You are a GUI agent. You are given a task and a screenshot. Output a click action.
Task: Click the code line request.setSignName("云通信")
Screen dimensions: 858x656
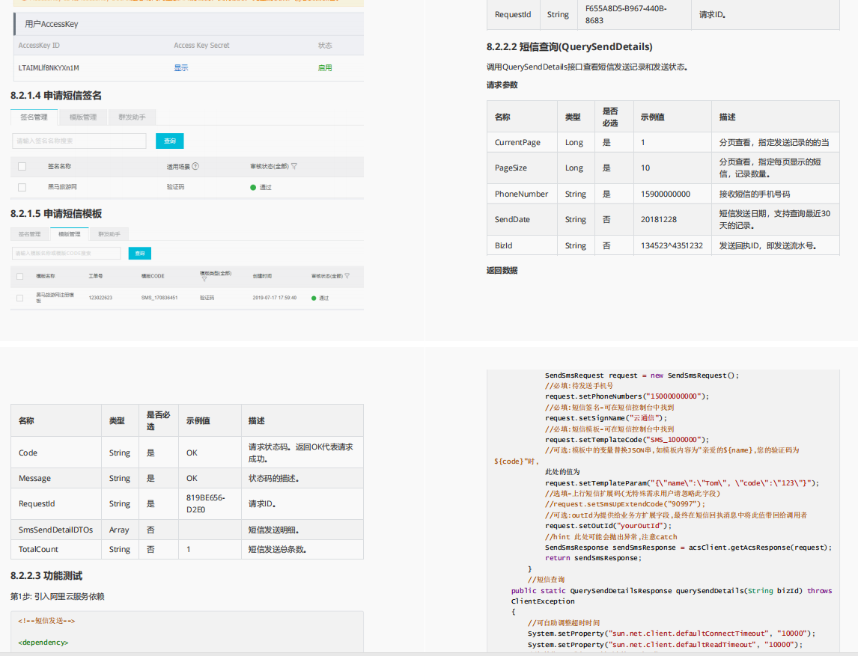606,418
